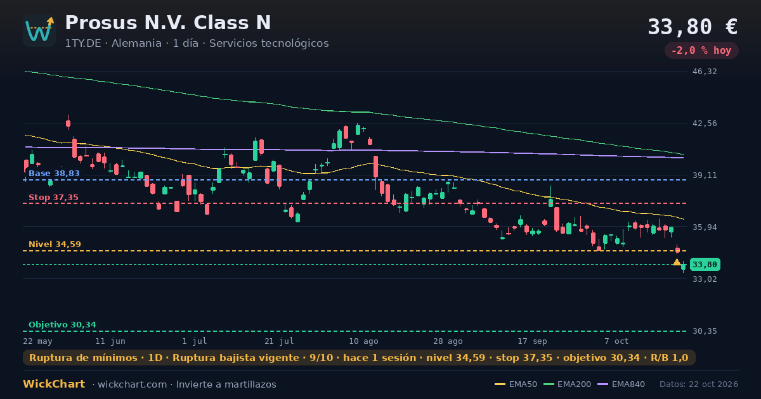Click the ticker subtitle 1TY.DE · Alemania
The width and height of the screenshot is (761, 399).
coord(113,44)
